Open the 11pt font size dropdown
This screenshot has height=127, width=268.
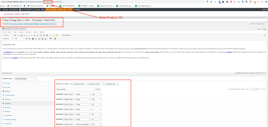click(x=19, y=39)
